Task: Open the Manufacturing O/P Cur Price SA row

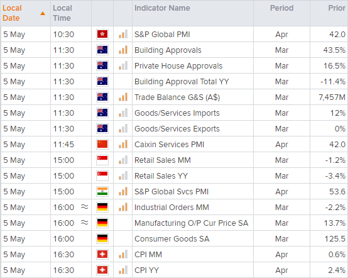Action: click(x=174, y=223)
